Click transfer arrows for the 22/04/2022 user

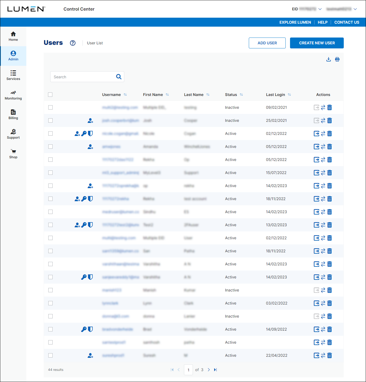(323, 355)
